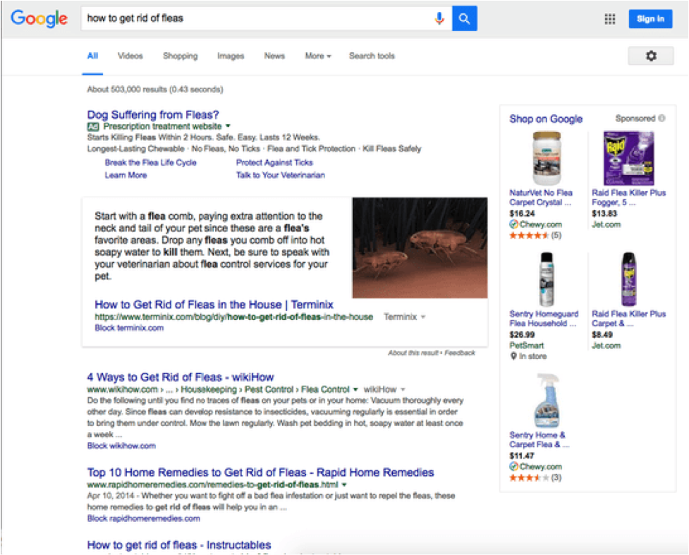This screenshot has height=555, width=689.
Task: Click the wikiHow Pest Control breadcrumb
Action: (269, 389)
